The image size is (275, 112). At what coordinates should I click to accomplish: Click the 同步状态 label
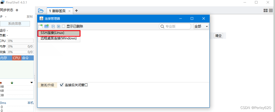[x=7, y=10]
